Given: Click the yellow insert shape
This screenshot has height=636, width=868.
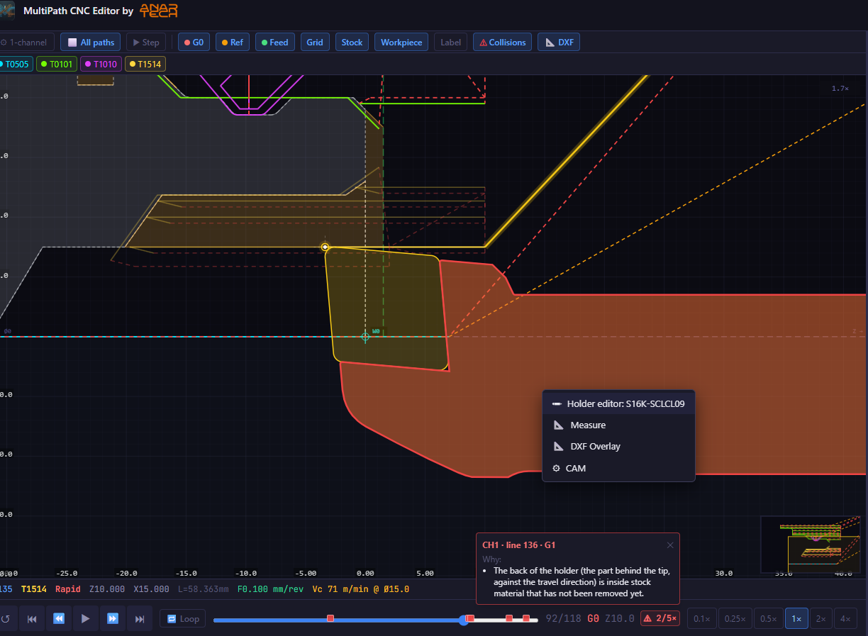Looking at the screenshot, I should tap(386, 308).
